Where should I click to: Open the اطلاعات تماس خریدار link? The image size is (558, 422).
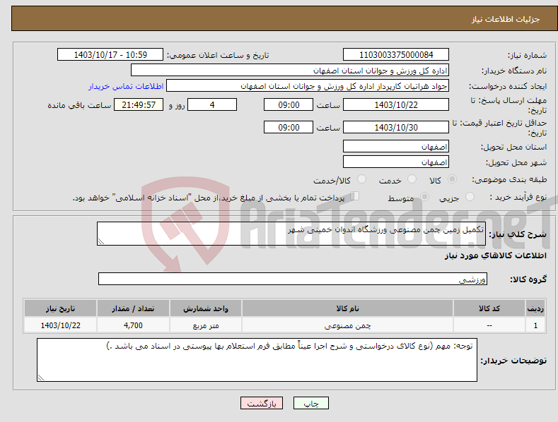coord(126,86)
